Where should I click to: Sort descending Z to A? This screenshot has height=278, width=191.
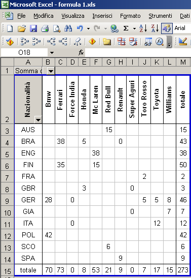coord(155,28)
